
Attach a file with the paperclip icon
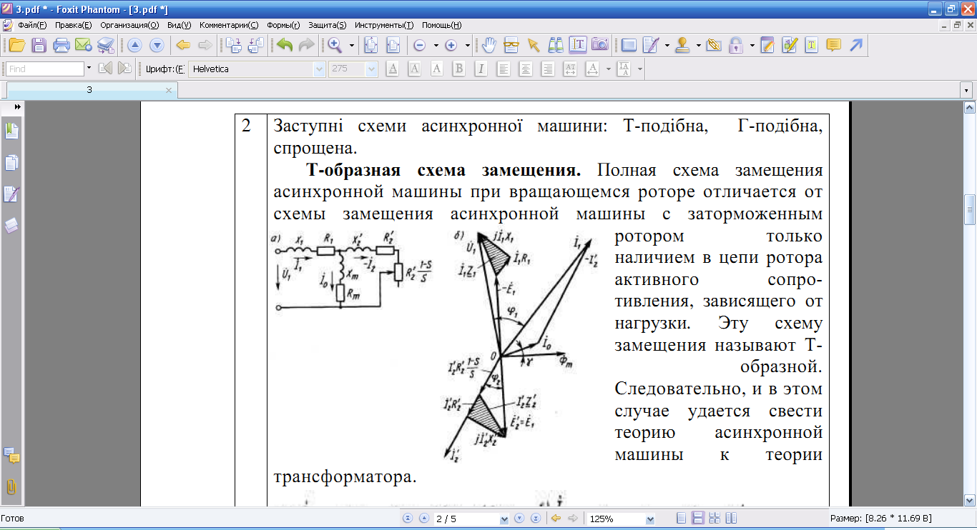pyautogui.click(x=713, y=45)
